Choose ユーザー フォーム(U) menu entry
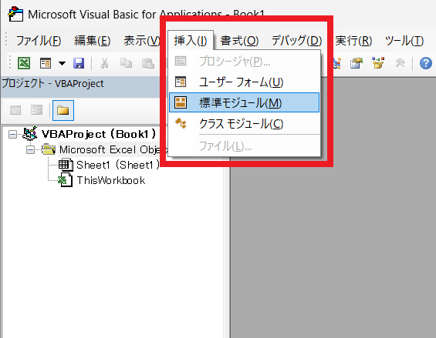Screen dimensions: 436x338 [244, 82]
